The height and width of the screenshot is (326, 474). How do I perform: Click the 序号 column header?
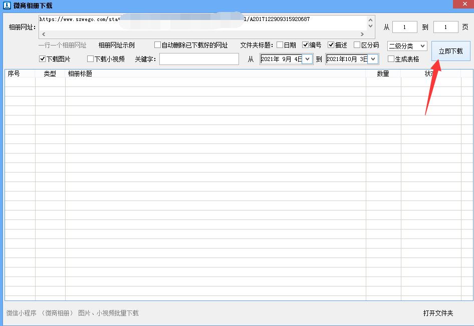point(20,73)
